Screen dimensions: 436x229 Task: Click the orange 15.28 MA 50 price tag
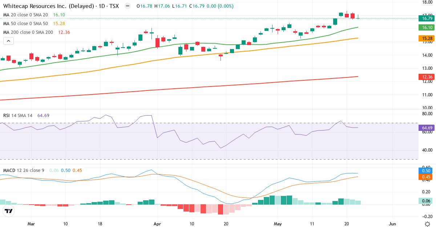click(x=427, y=38)
